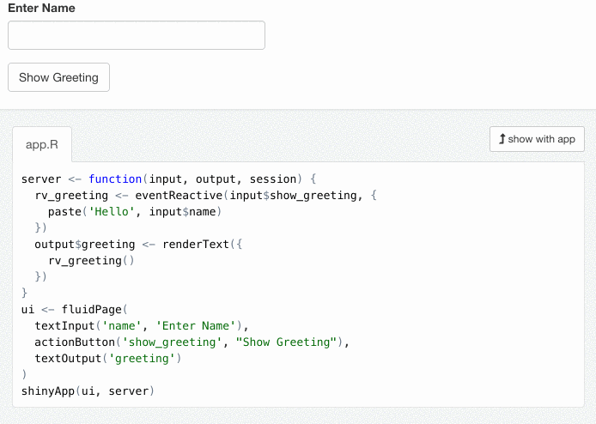Click the Enter Name label

point(41,8)
